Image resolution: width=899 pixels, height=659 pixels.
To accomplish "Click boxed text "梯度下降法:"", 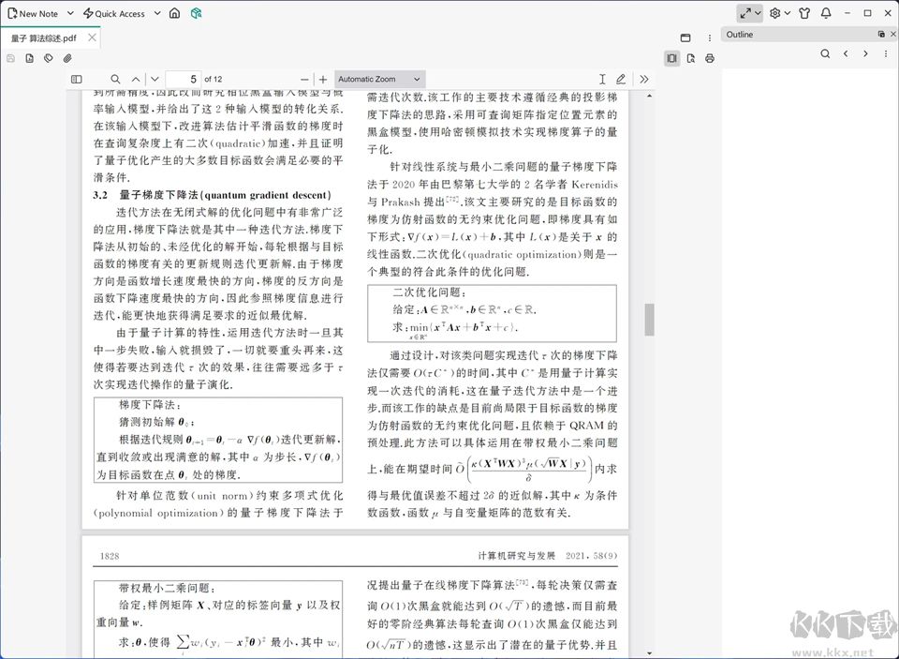I will [x=151, y=405].
